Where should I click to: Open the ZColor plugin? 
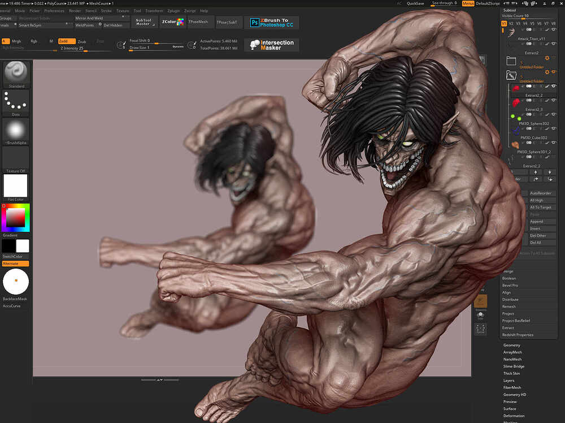172,22
